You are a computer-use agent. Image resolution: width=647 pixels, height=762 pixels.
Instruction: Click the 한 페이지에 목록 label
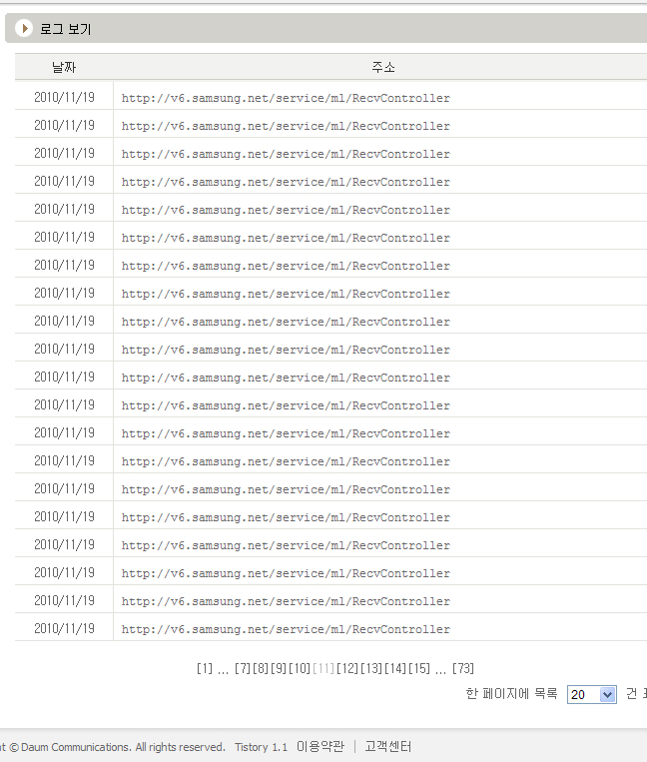511,693
